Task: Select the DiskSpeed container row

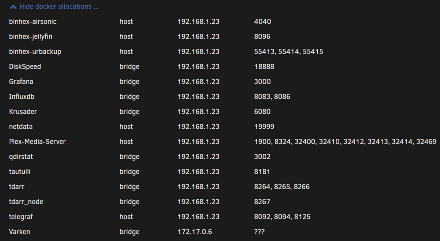Action: [x=220, y=67]
